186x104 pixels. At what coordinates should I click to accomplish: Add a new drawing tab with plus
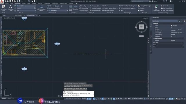40,15
